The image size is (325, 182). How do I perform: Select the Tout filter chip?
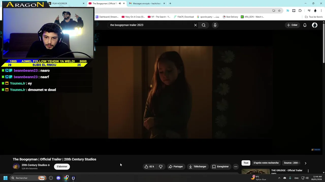[246, 163]
